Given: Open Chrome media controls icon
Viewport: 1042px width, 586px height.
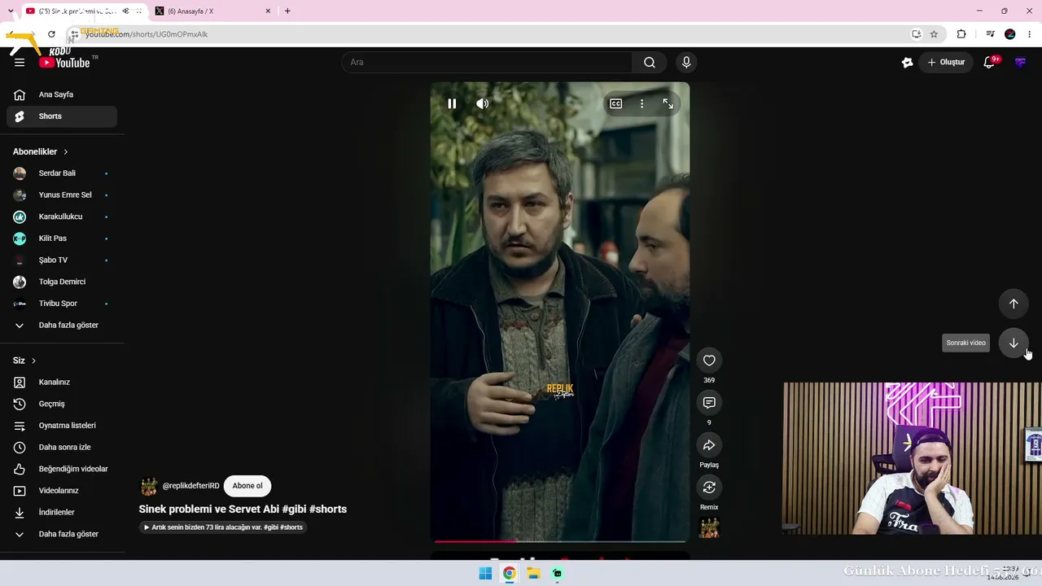Looking at the screenshot, I should tap(990, 34).
